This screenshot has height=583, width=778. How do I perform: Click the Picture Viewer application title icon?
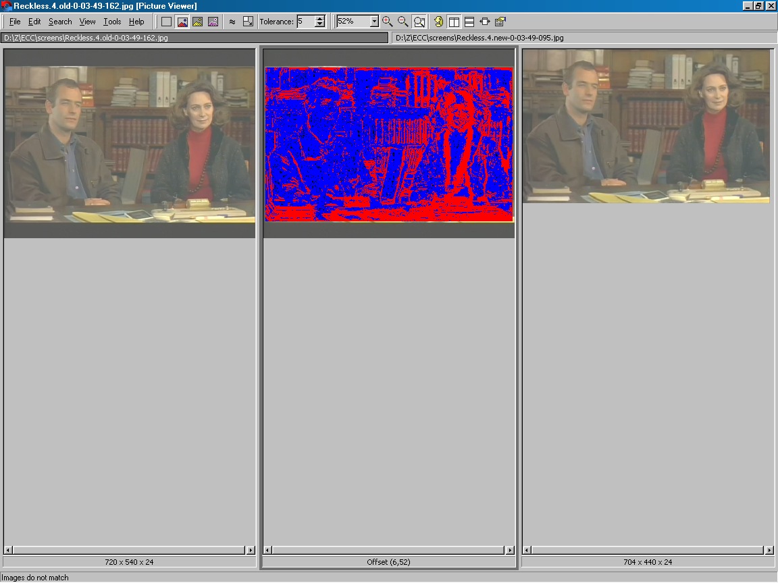coord(7,6)
